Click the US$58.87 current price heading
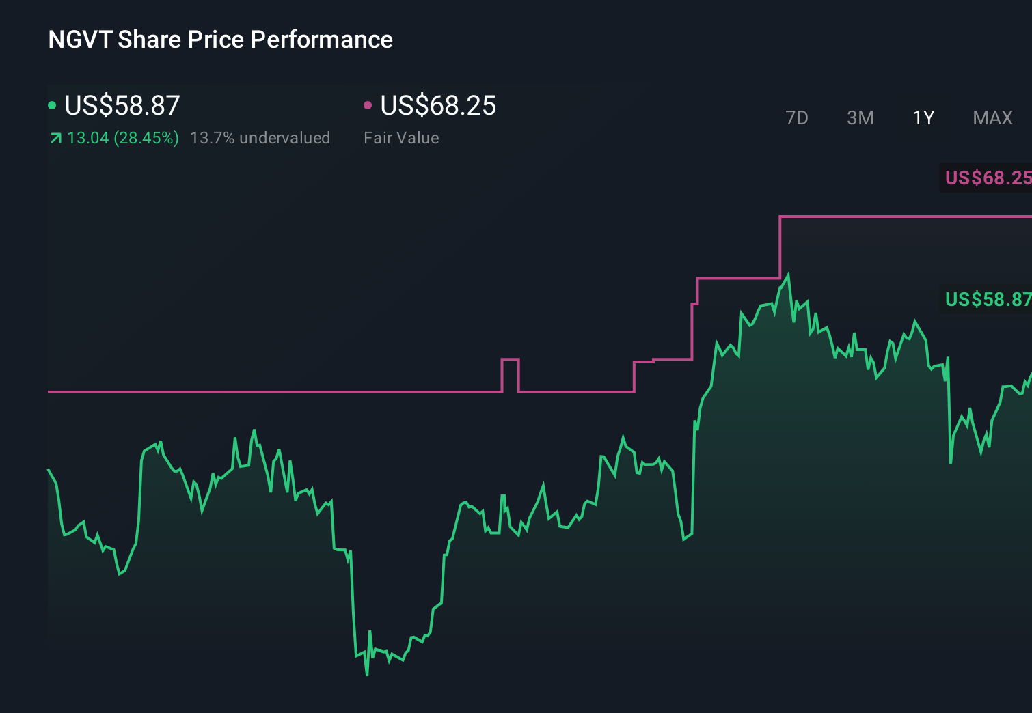 coord(122,105)
